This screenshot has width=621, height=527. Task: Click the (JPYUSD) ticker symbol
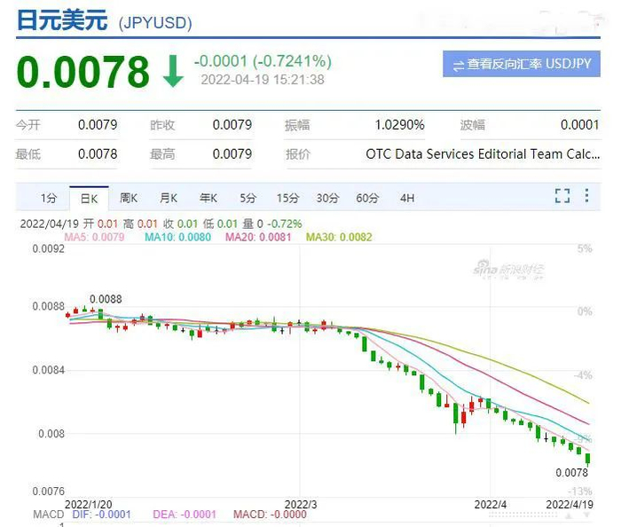[155, 22]
